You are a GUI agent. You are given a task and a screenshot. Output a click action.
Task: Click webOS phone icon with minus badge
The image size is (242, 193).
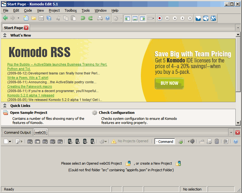pos(78,141)
